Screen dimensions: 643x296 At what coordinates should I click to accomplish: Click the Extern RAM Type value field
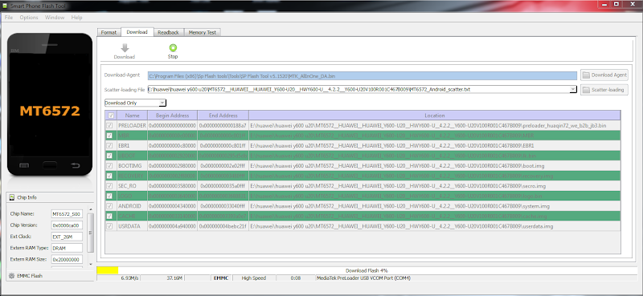click(x=67, y=248)
